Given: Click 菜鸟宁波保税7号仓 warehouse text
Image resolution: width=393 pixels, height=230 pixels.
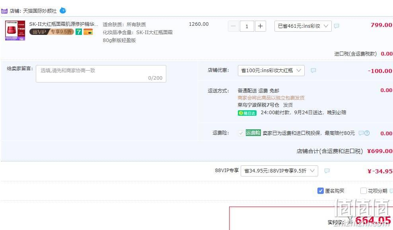Looking at the screenshot, I should click(258, 105).
